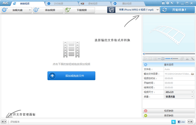Click the play button under preview

tap(145, 59)
